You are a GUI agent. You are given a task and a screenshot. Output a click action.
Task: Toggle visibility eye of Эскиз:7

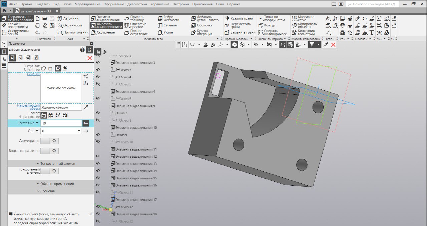(98, 113)
